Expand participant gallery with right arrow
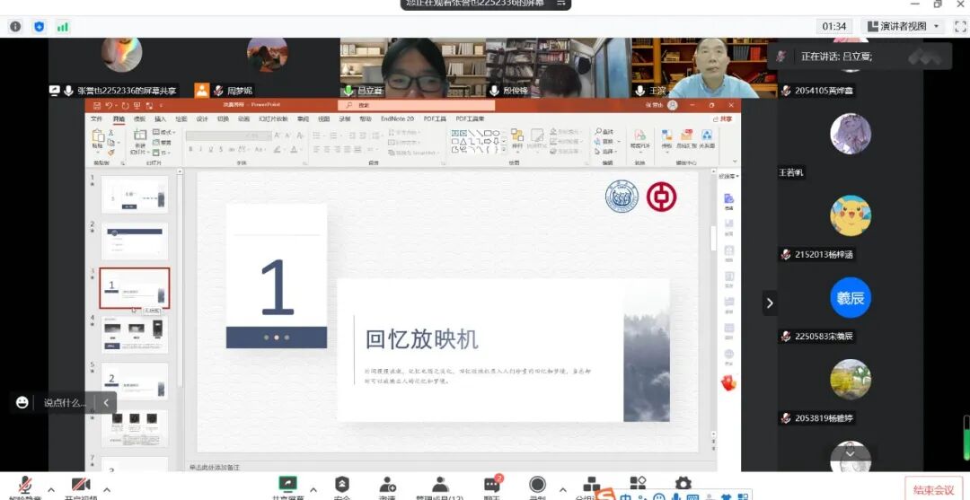The height and width of the screenshot is (500, 970). [770, 303]
